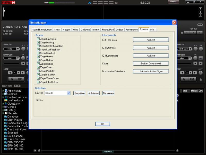Toggle Zeige Genres checkbox

tap(38, 56)
